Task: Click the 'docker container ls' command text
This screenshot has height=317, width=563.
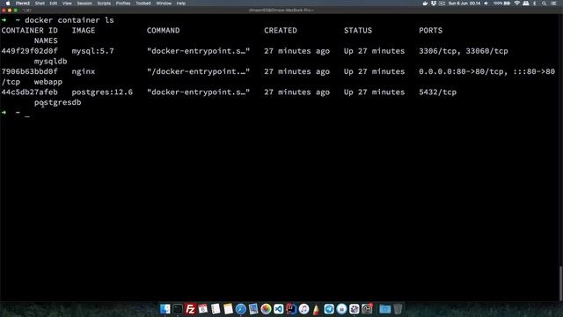Action: 69,20
